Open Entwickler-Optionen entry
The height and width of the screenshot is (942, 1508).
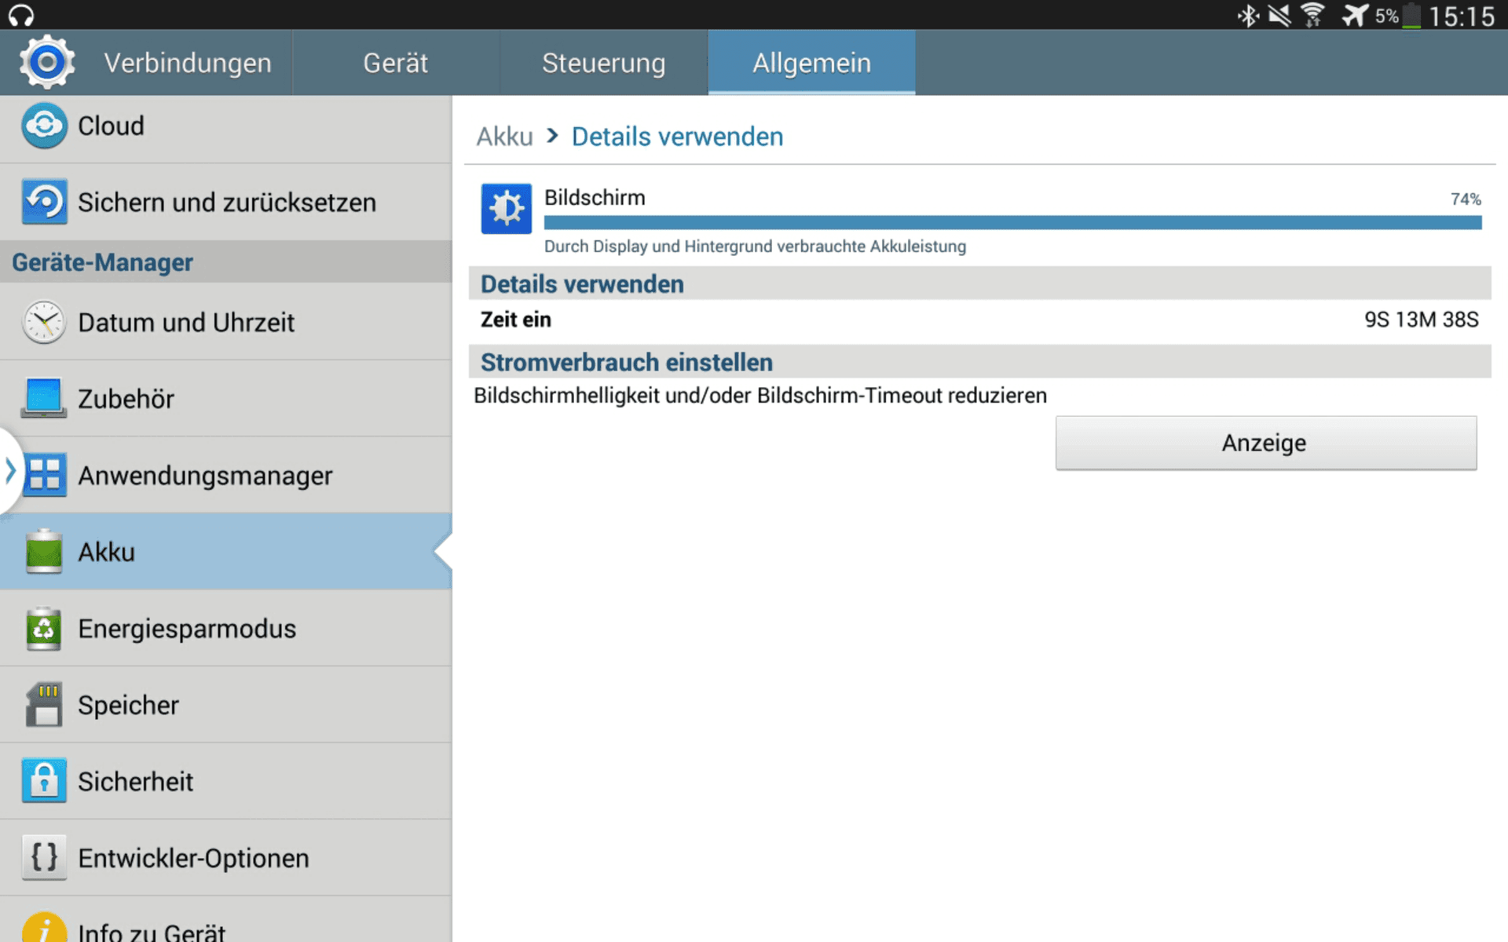226,857
